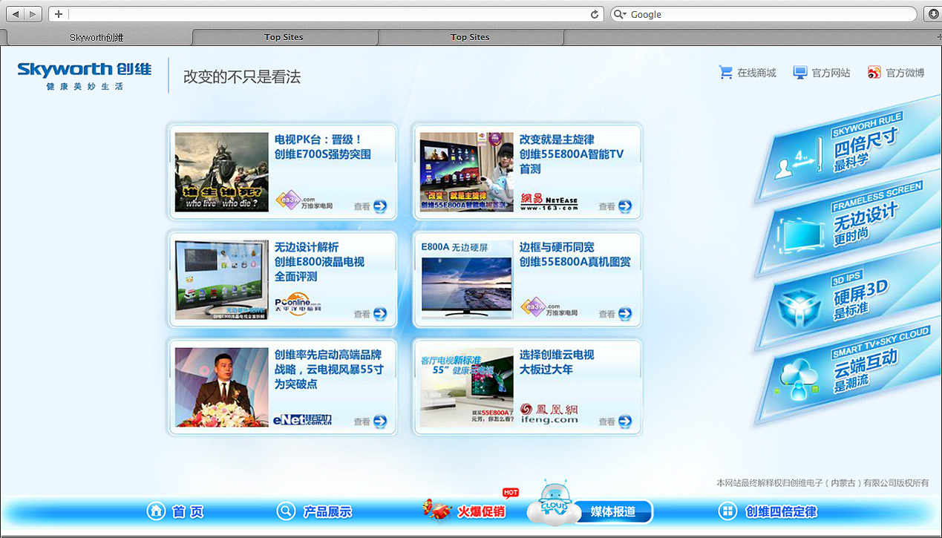Image resolution: width=942 pixels, height=538 pixels.
Task: Switch to the second Top Sites tab
Action: click(x=284, y=37)
